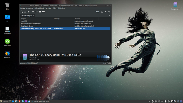
Task: Click the 0:50 elapsed time display
Action: coord(97,12)
